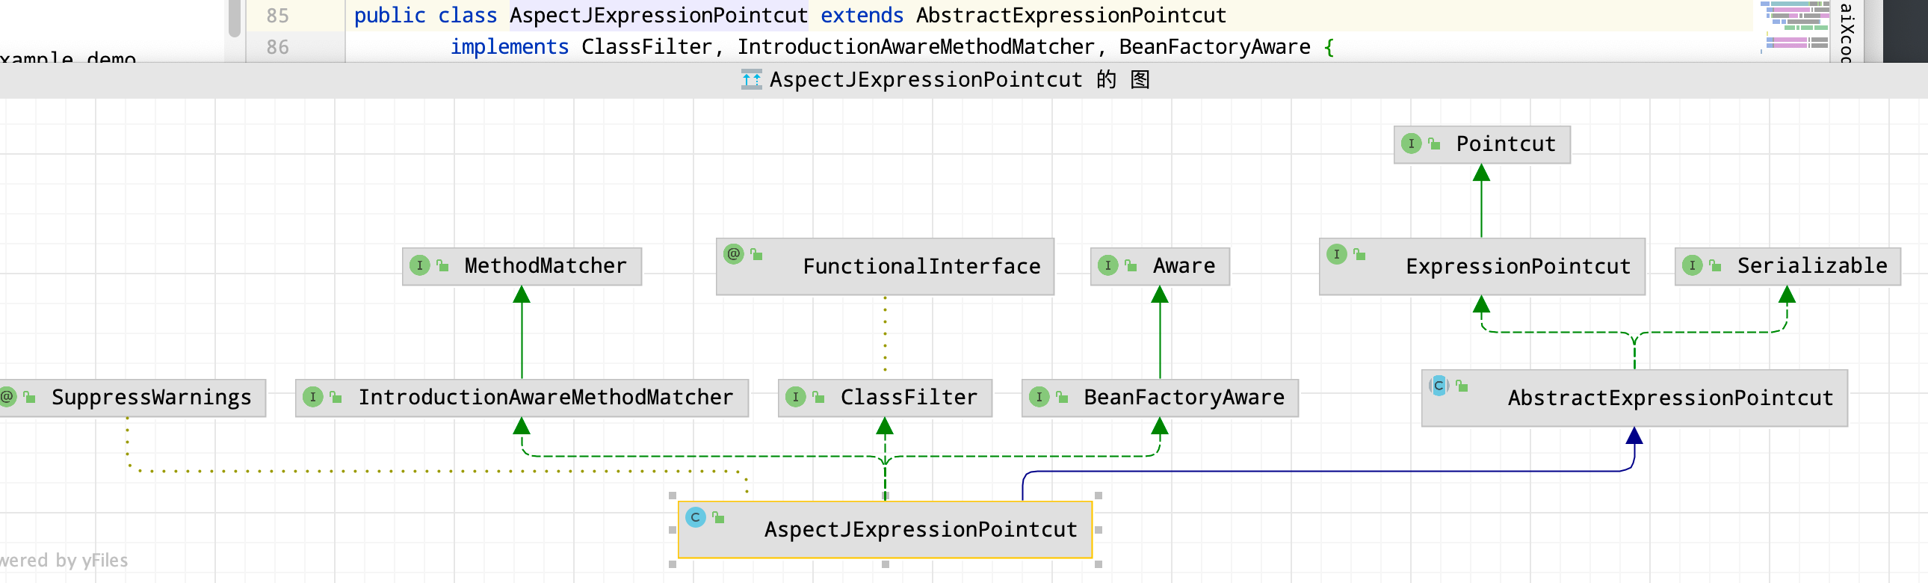Click the editor minimap thumbnail
The image size is (1928, 583).
[1795, 26]
